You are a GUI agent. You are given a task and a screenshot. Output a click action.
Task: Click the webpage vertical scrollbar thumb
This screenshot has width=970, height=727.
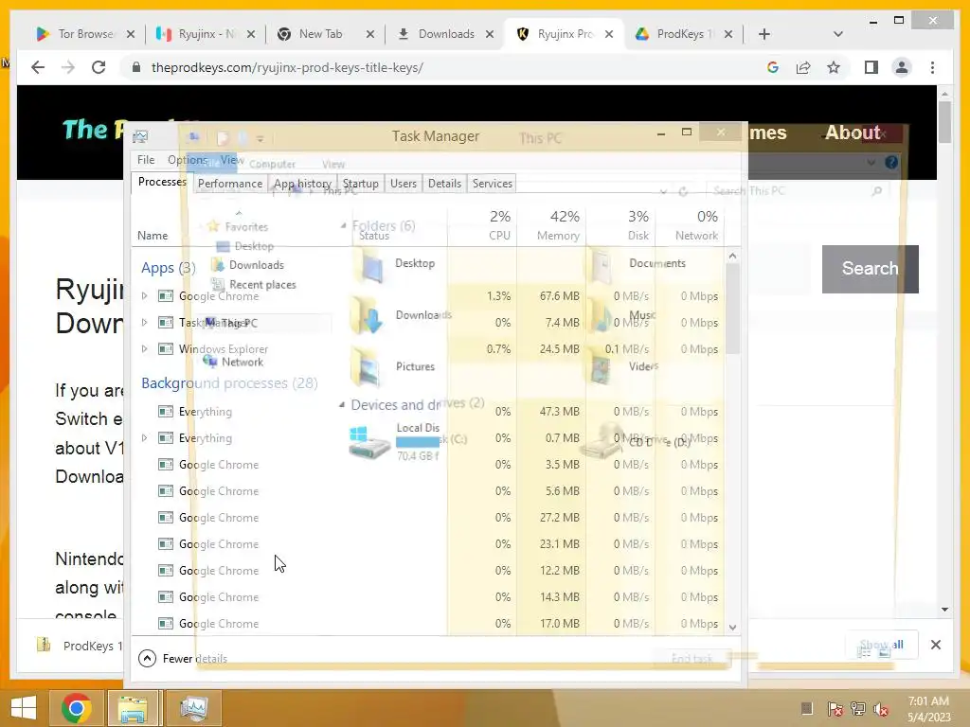tap(944, 122)
